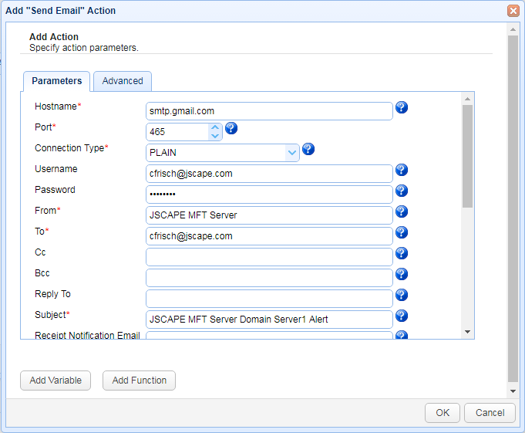Increase Port value with up arrow

(215, 127)
